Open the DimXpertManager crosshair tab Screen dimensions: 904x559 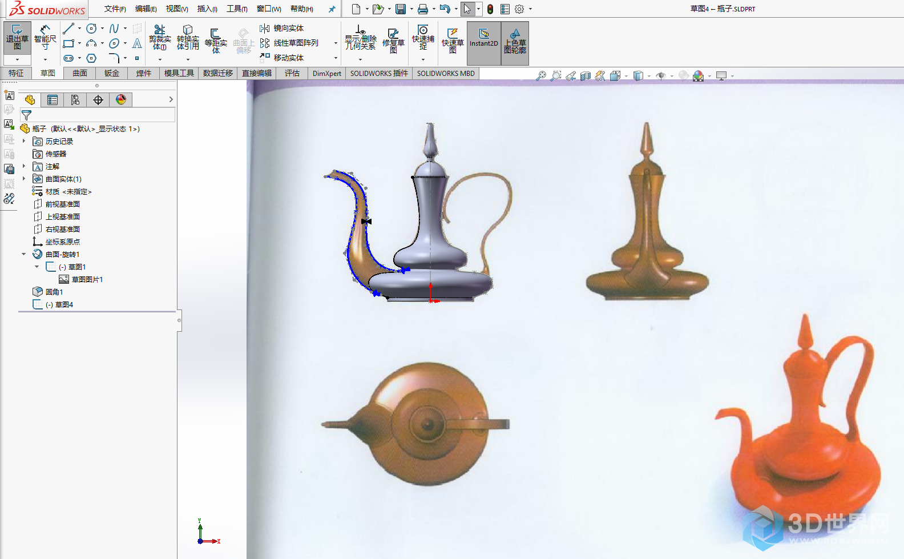98,100
